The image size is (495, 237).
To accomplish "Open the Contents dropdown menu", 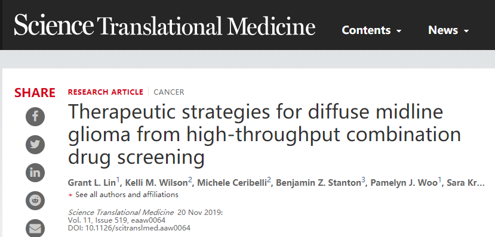I will tap(371, 30).
